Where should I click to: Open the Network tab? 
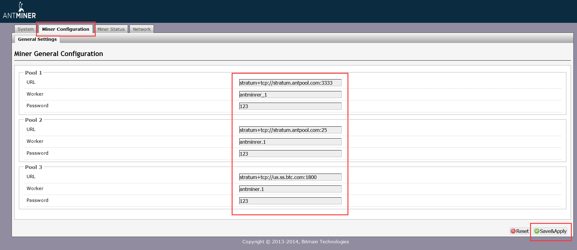click(x=142, y=29)
